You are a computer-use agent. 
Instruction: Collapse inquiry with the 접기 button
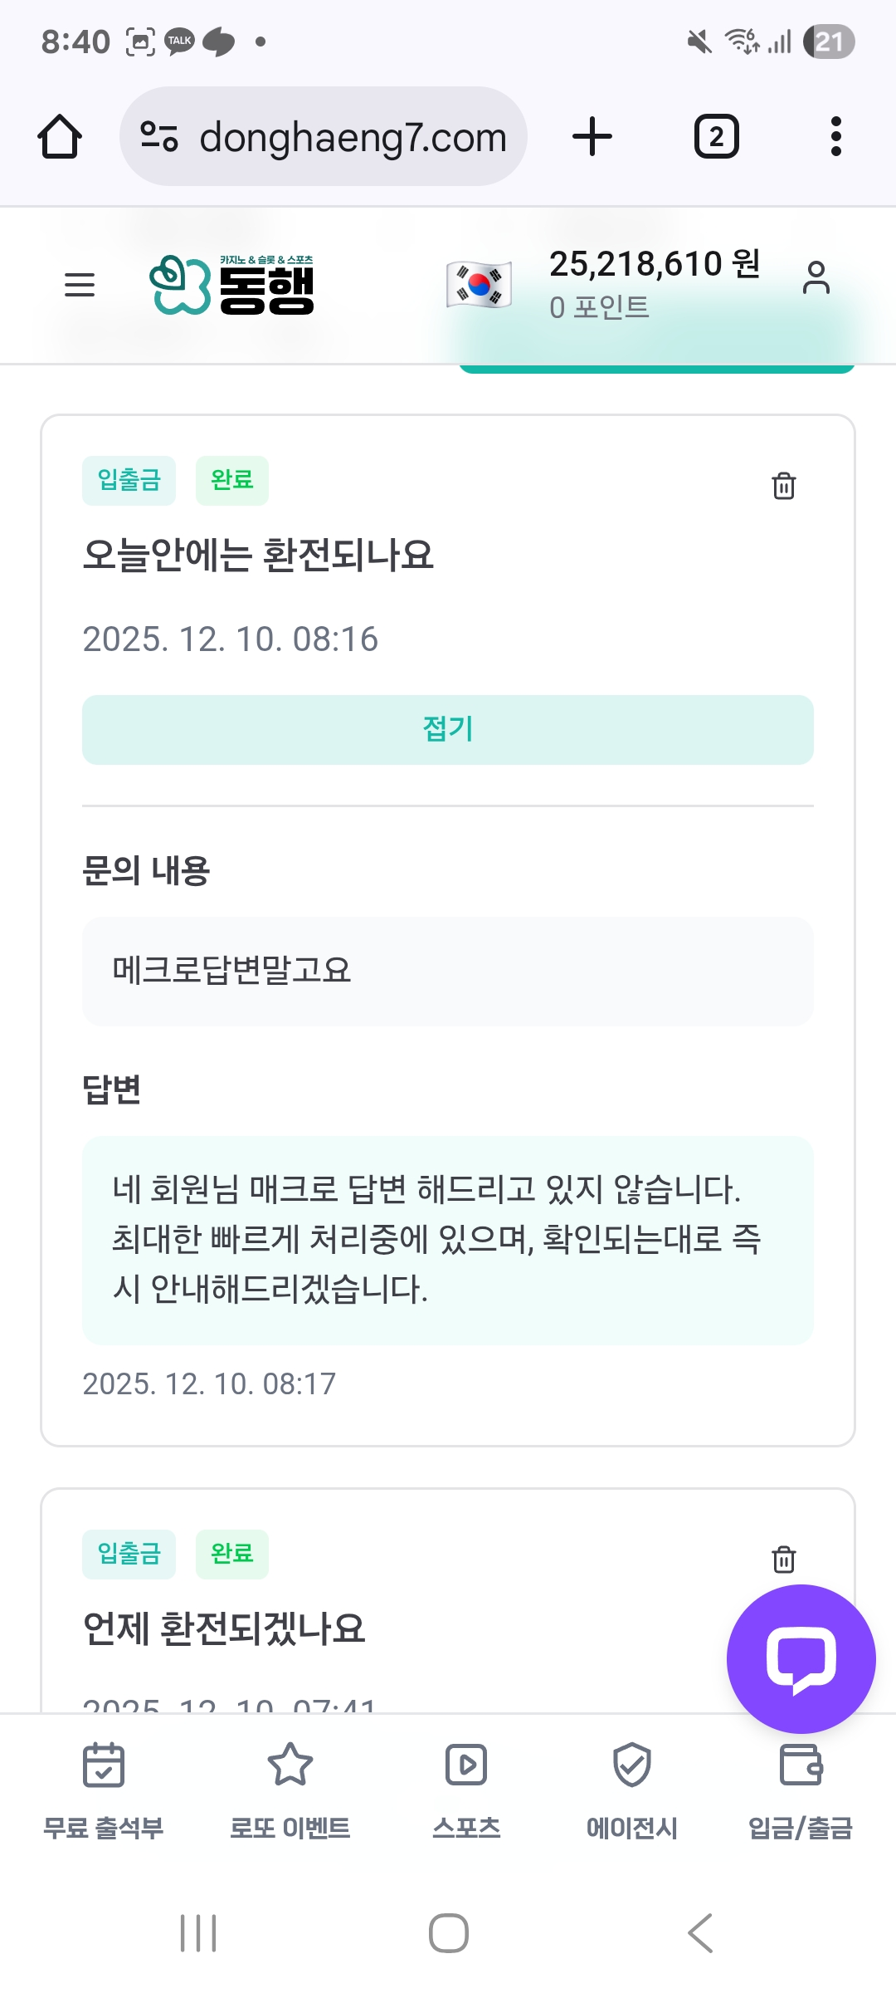point(448,729)
